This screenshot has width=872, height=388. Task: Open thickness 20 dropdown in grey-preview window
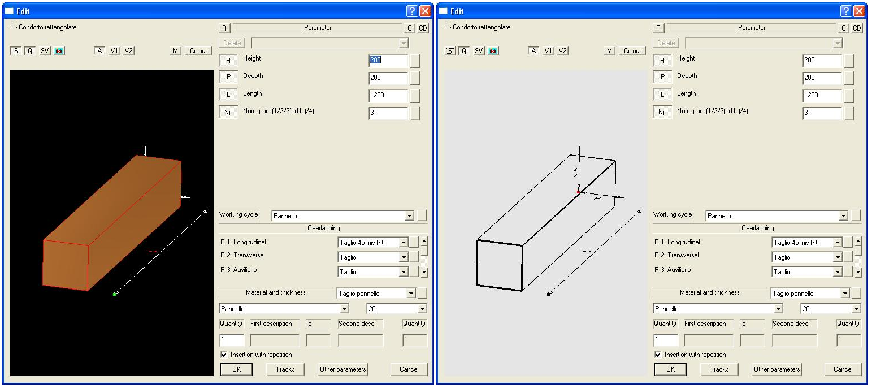click(856, 309)
